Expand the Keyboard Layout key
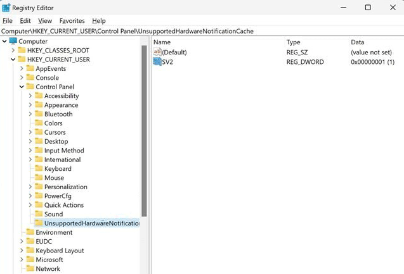 tap(22, 251)
